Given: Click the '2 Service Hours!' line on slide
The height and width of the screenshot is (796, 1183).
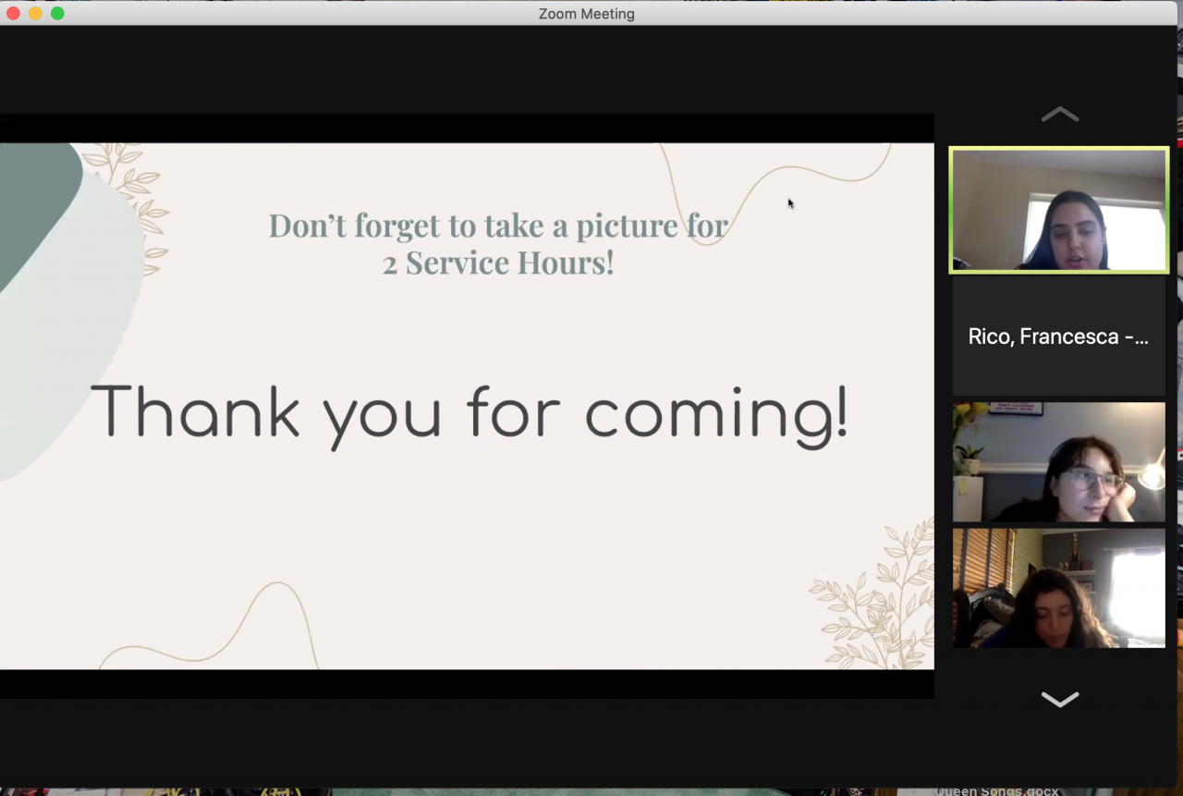Looking at the screenshot, I should pyautogui.click(x=498, y=263).
